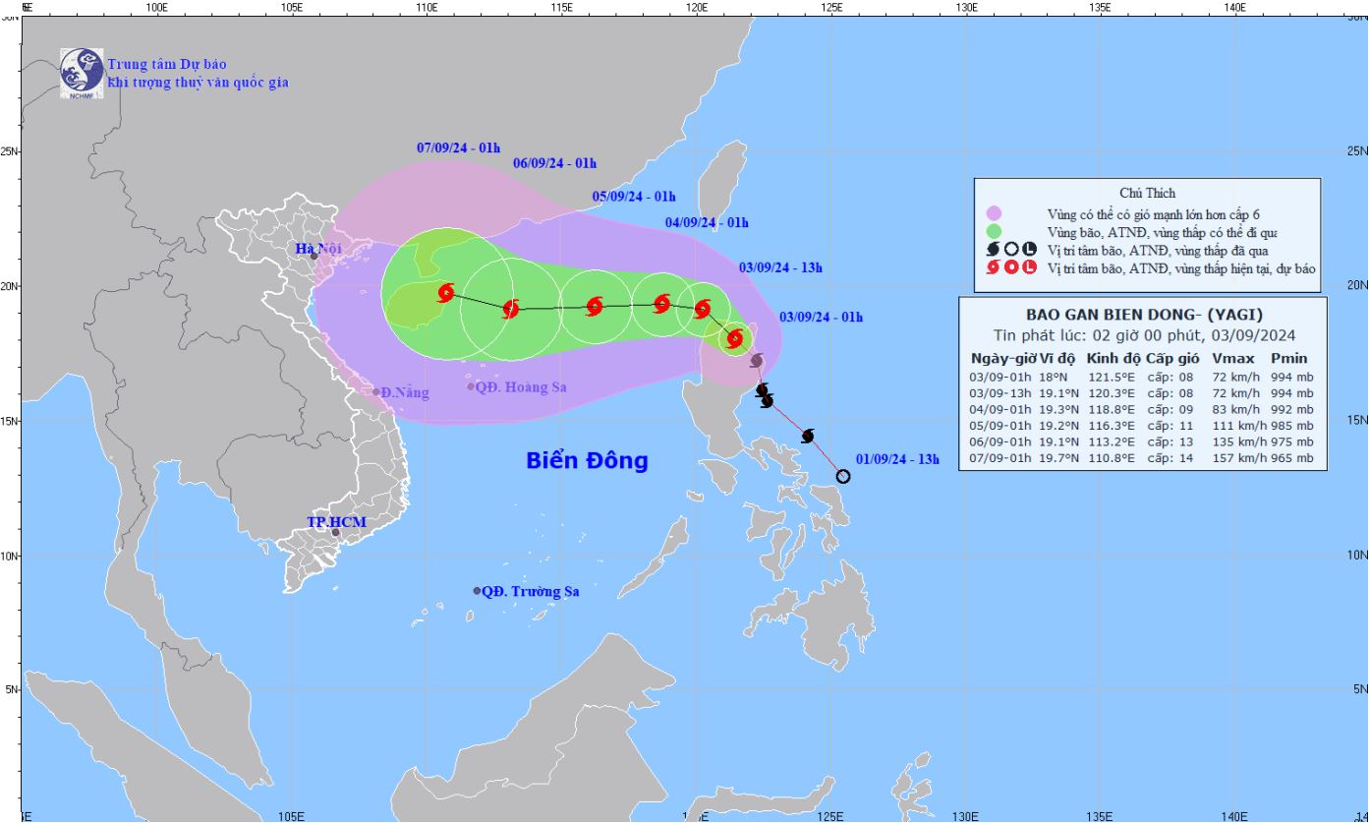Image resolution: width=1370 pixels, height=823 pixels.
Task: Click the green storm-path zone swatch in legend
Action: point(994,231)
